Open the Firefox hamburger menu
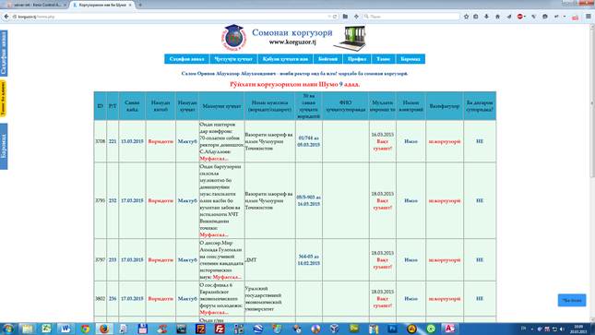595x335 pixels. click(589, 17)
